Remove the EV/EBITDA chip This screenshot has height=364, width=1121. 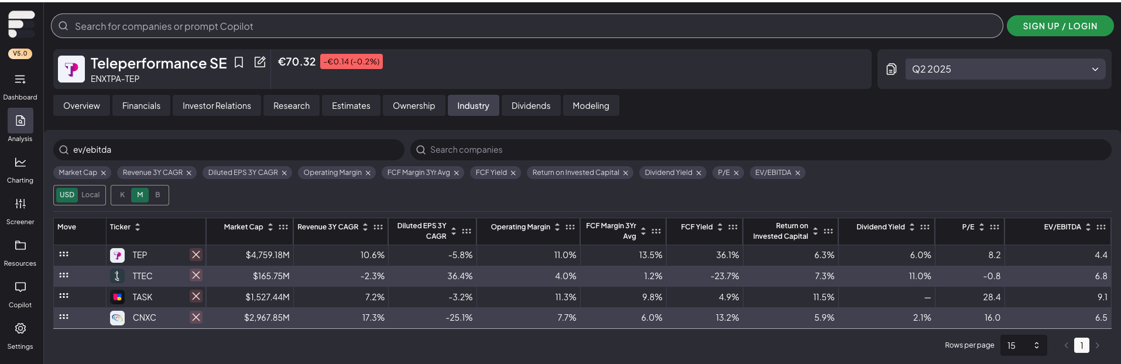tap(798, 173)
